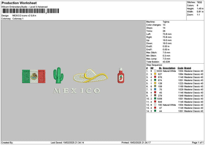Click the olive swatch in stop 6
The width and height of the screenshot is (205, 145).
(x=155, y=86)
